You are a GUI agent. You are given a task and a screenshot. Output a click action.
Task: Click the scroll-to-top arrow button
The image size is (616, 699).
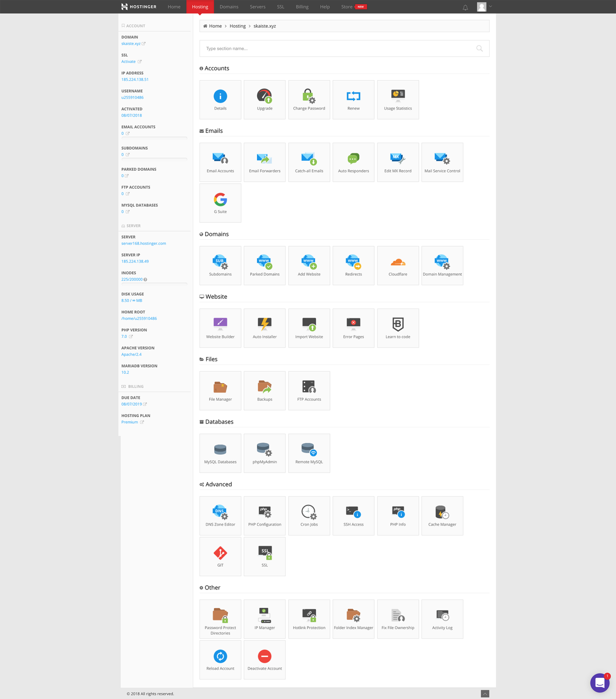[x=485, y=694]
